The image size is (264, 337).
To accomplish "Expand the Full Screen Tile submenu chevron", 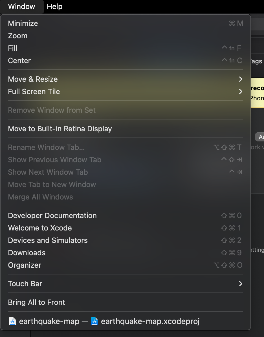I will 241,92.
